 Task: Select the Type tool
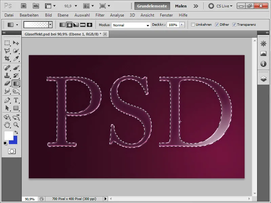pyautogui.click(x=16, y=100)
